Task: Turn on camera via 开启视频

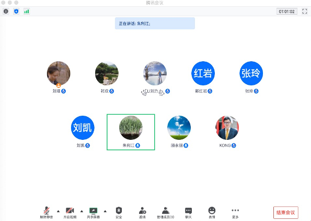Action: click(x=70, y=213)
